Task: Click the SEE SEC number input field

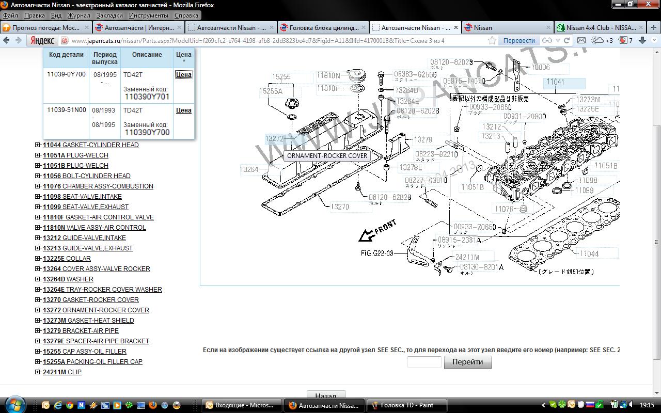Action: tap(424, 362)
